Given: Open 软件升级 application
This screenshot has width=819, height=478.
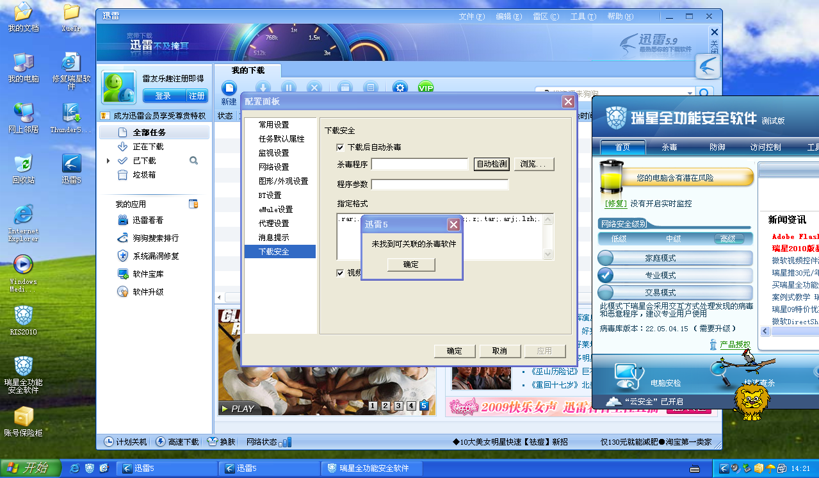Looking at the screenshot, I should coord(141,292).
